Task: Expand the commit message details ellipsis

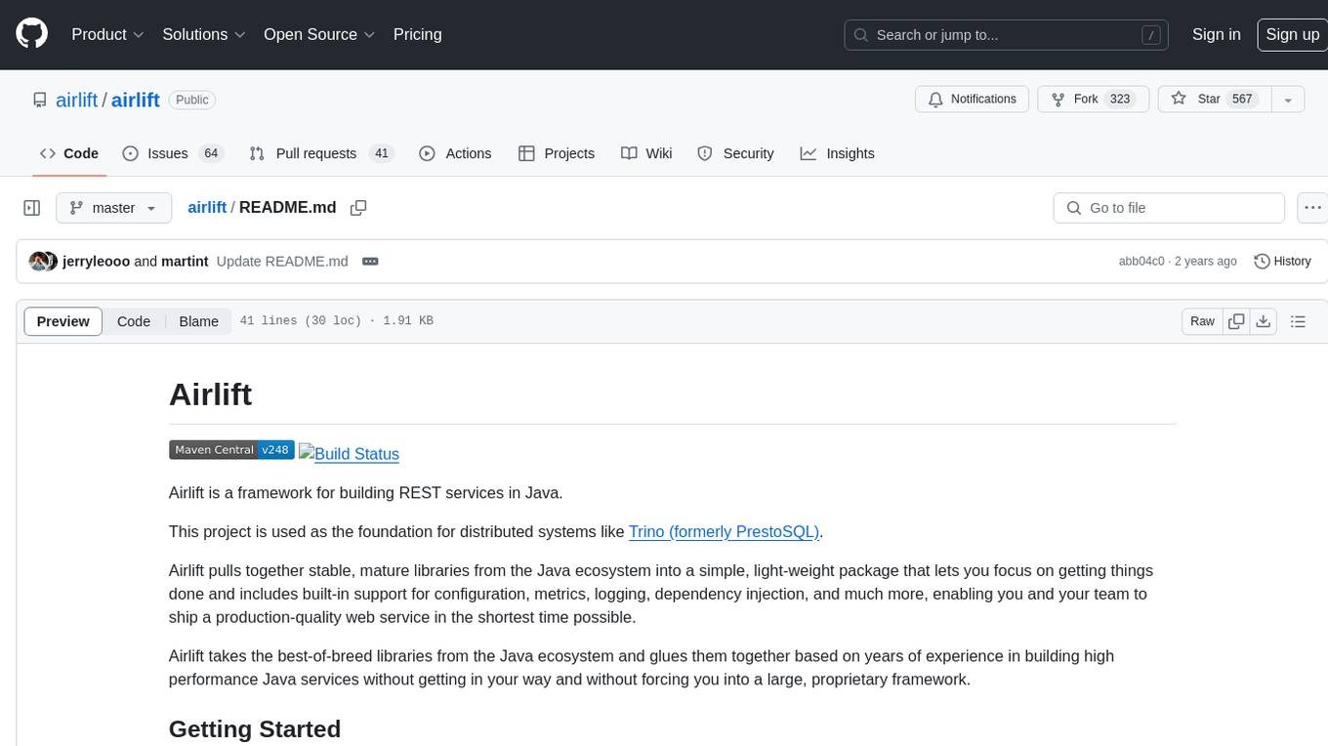Action: [x=370, y=262]
